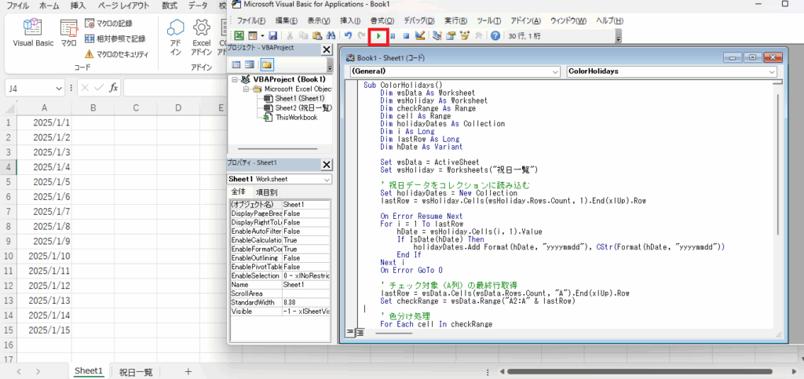
Task: Collapse the Microsoft Excel Objects folder
Action: [246, 89]
